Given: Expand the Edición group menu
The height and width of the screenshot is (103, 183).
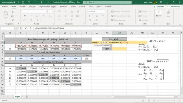Looking at the screenshot, I should click(159, 15).
